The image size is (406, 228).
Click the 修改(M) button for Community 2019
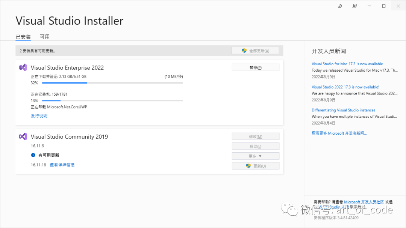pyautogui.click(x=256, y=136)
